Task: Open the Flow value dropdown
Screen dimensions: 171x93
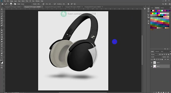Action: click(x=52, y=4)
